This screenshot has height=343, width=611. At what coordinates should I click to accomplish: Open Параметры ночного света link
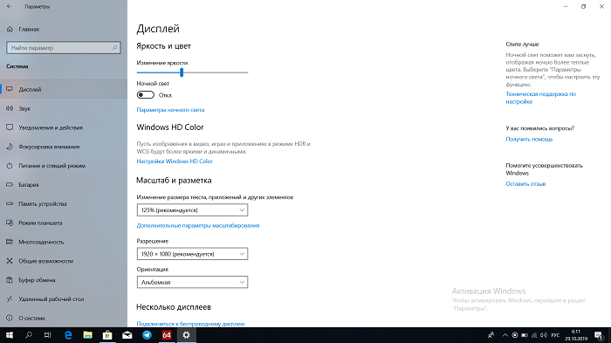(x=170, y=110)
